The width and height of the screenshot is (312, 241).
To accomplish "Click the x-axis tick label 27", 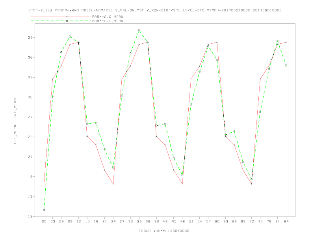I will [x=122, y=221].
